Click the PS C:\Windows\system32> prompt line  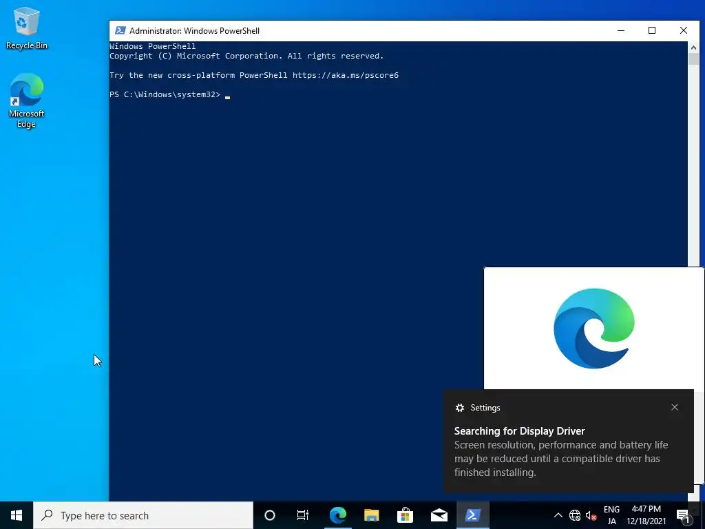coord(165,94)
